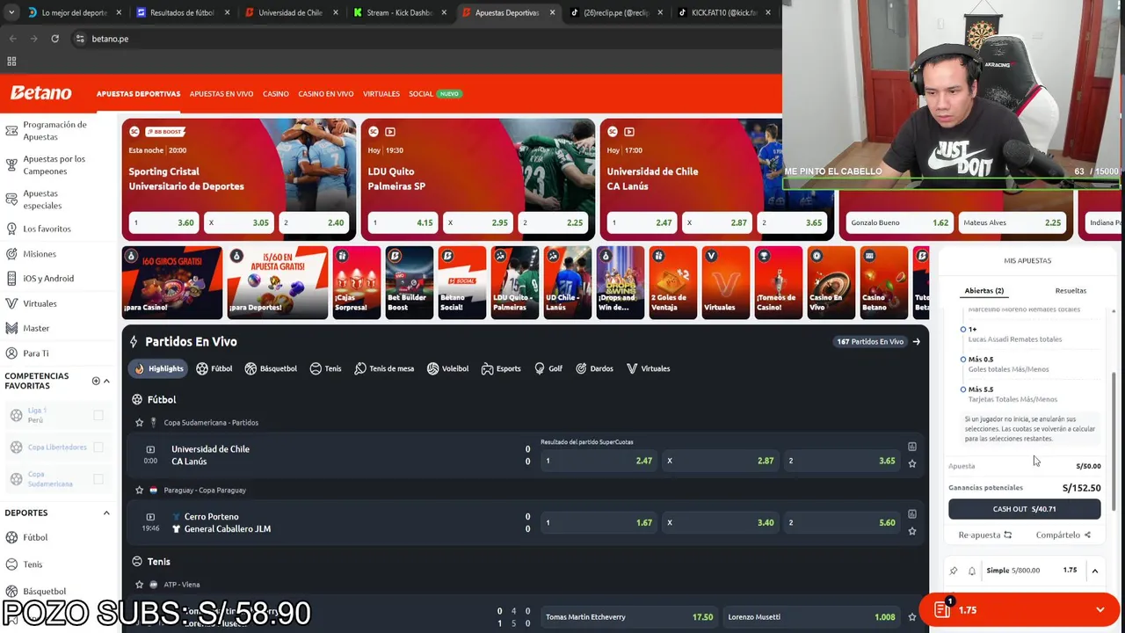
Task: Tick the Copa Libertadores checkbox
Action: point(98,447)
